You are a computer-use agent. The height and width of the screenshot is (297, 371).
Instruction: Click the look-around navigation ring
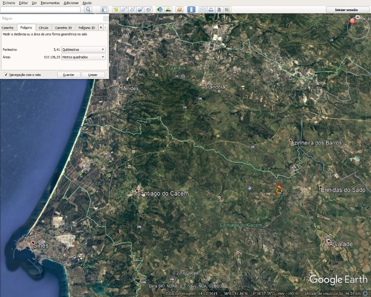[x=358, y=28]
